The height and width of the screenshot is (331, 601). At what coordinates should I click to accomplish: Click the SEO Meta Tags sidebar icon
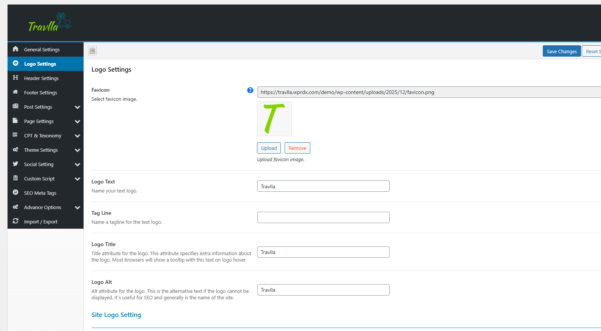point(15,192)
